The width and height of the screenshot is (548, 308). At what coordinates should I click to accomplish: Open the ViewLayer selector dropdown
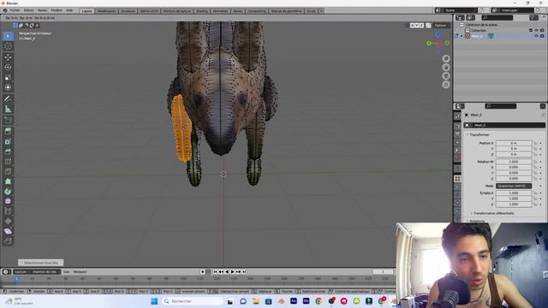512,10
